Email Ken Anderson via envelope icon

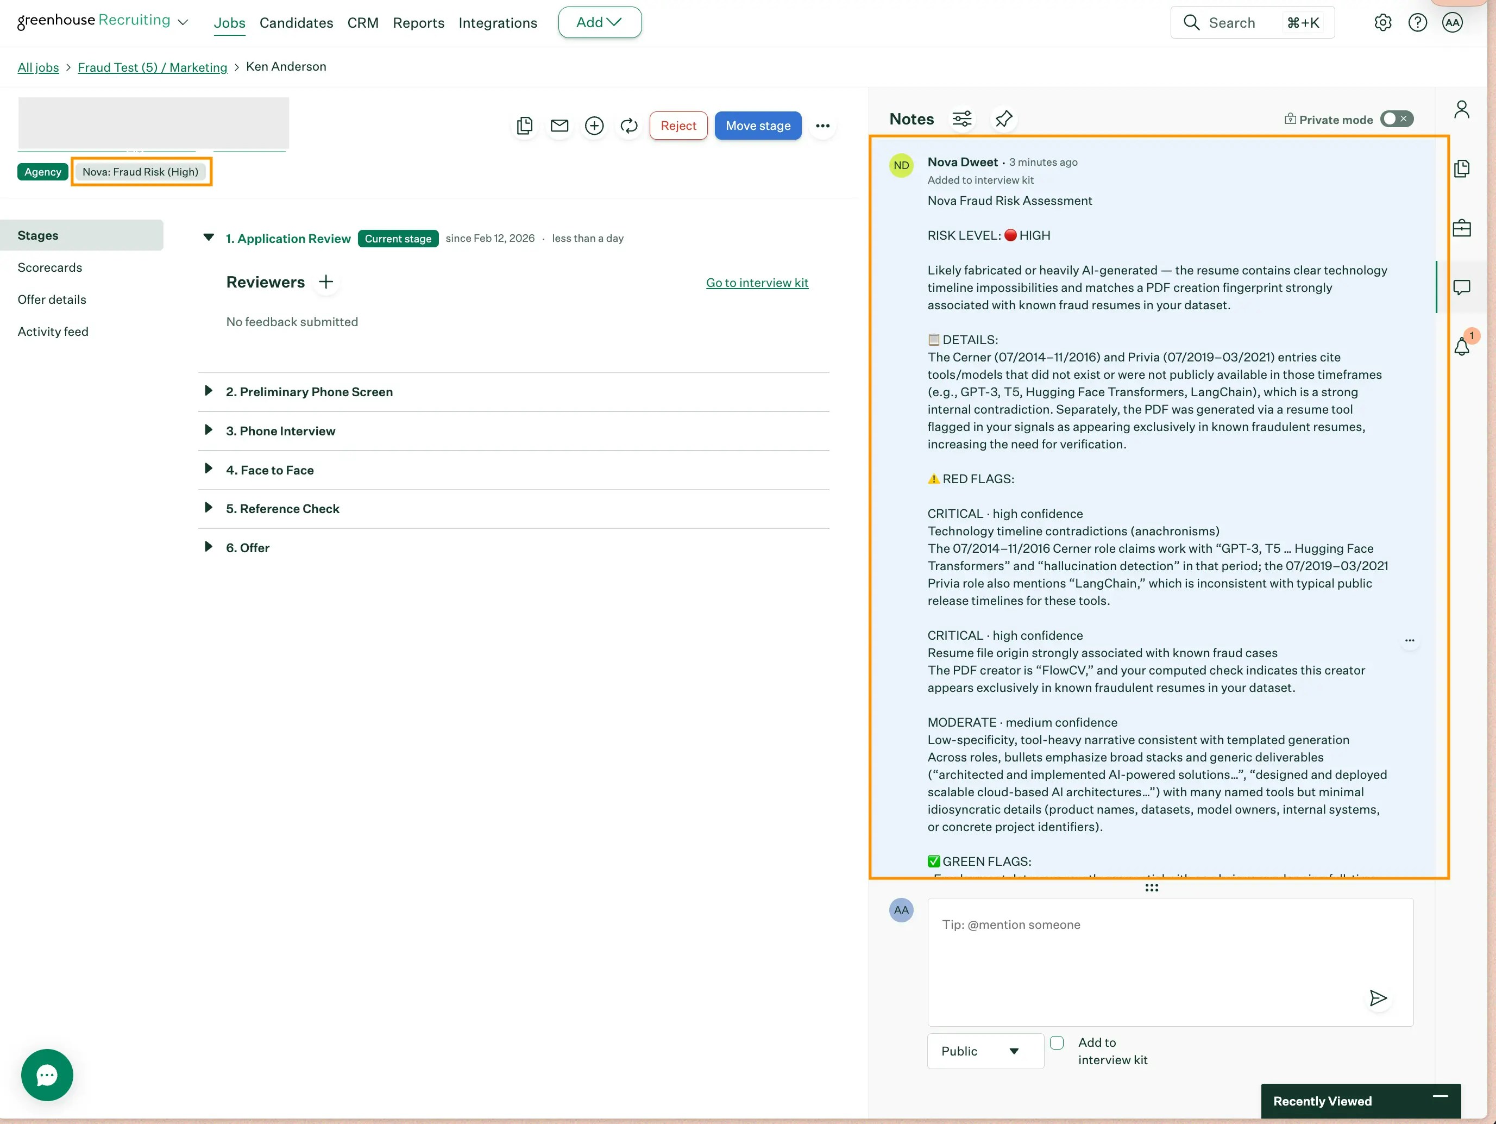coord(560,125)
